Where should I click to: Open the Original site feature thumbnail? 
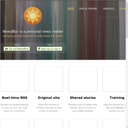49,79
